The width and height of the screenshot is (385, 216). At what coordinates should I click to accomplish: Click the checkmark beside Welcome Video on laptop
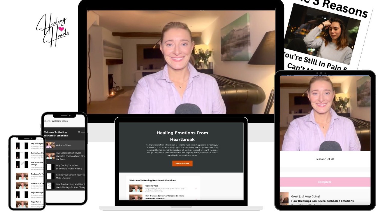click(196, 188)
